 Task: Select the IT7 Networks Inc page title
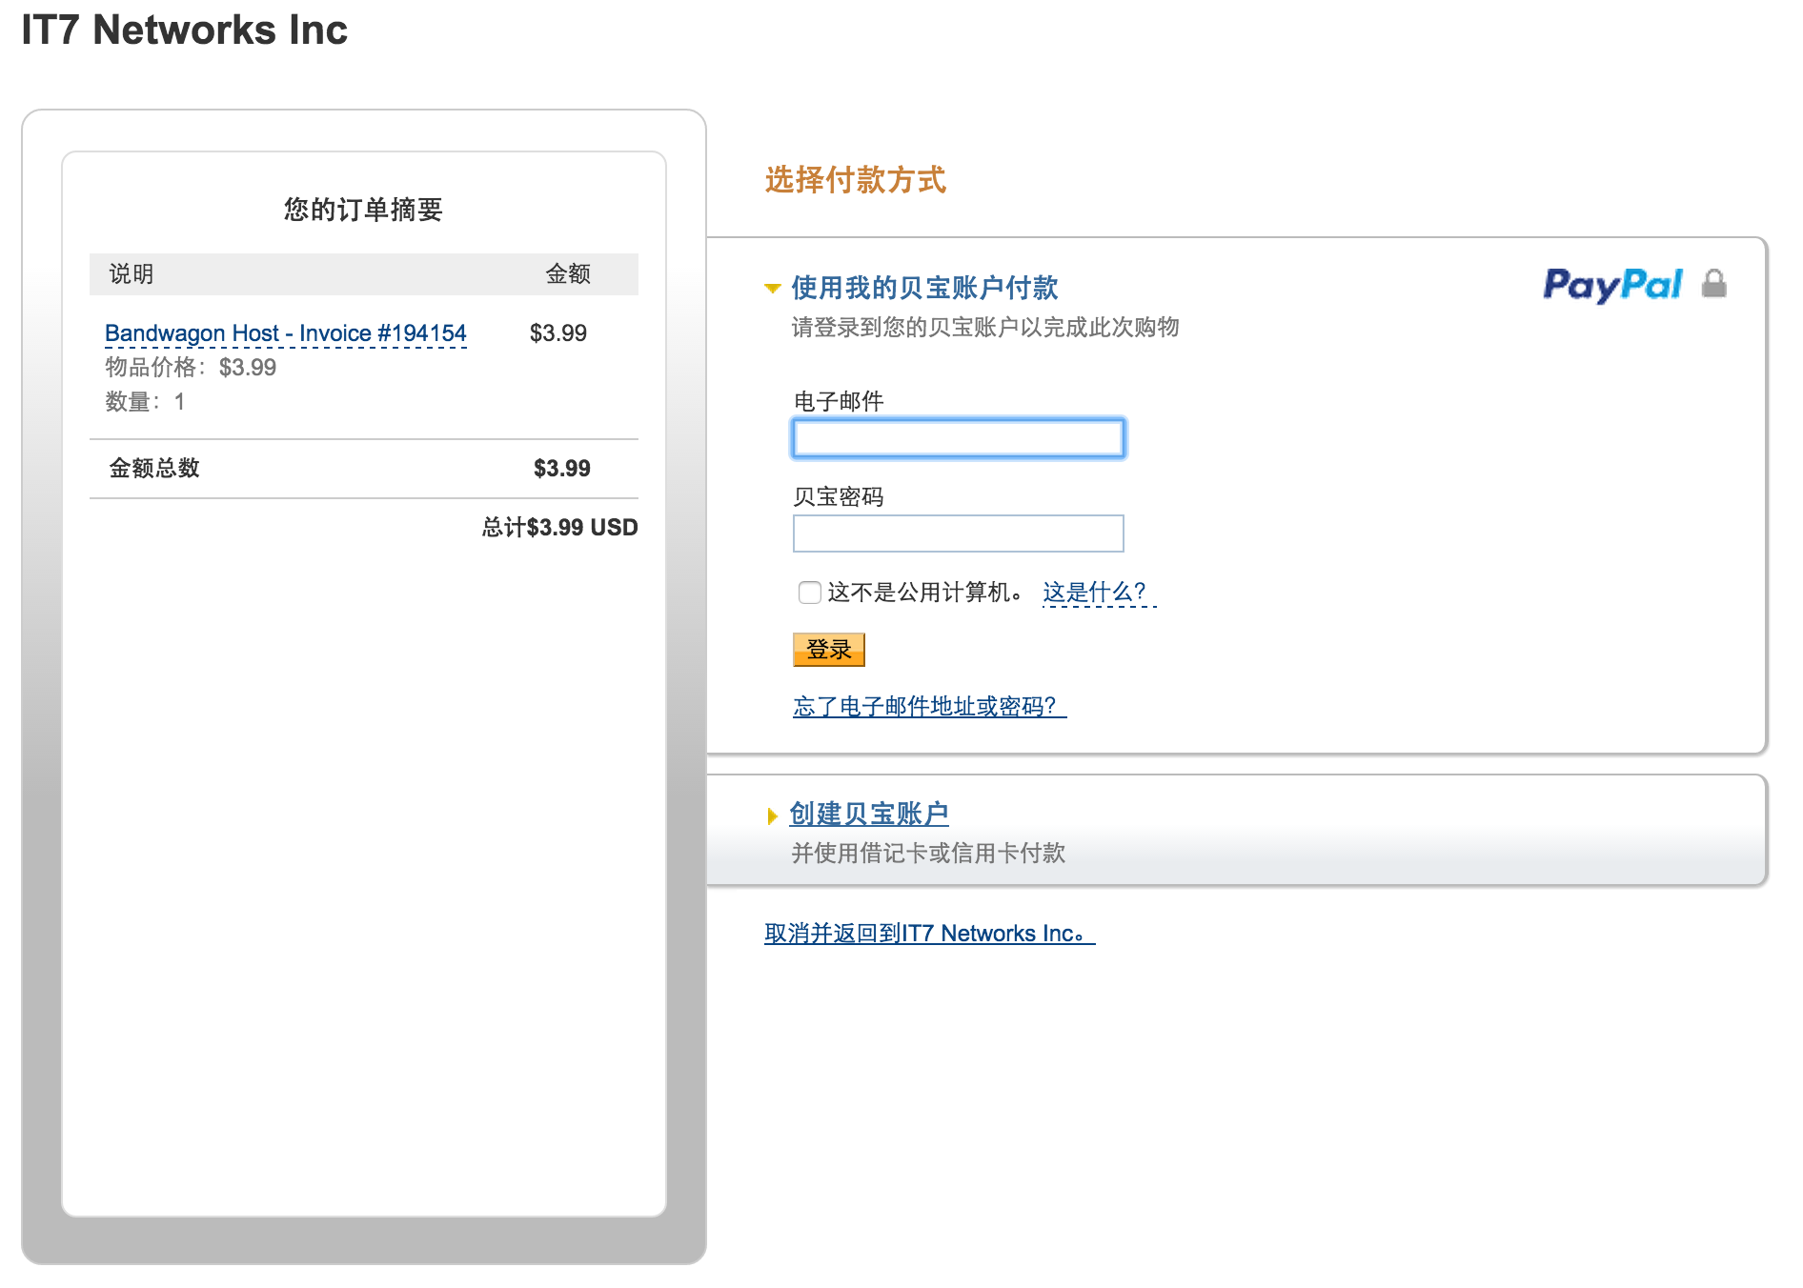click(184, 30)
